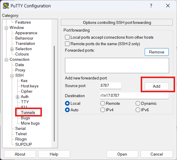The image size is (177, 160).
Task: Select the Host keys category
Action: [x=29, y=86]
